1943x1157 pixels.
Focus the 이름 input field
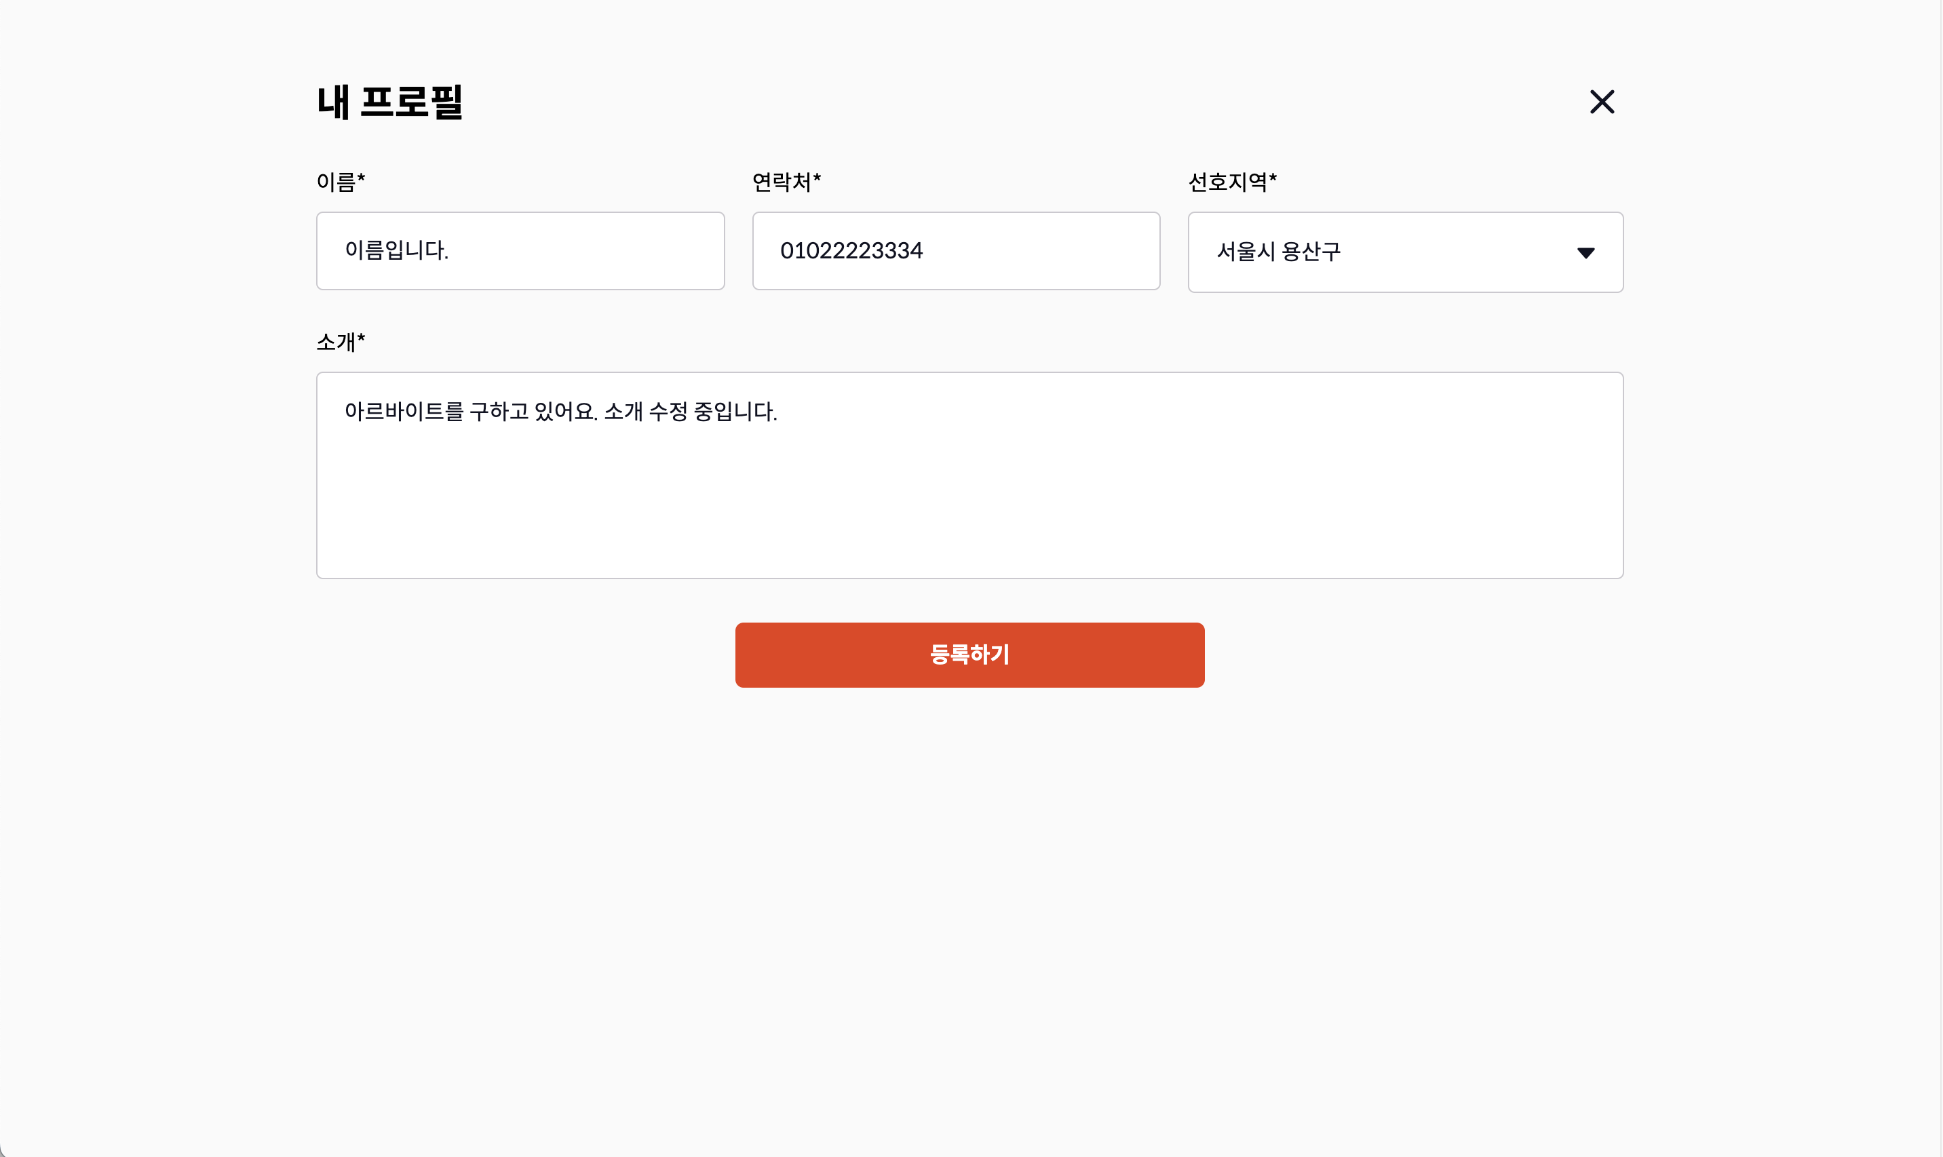520,251
